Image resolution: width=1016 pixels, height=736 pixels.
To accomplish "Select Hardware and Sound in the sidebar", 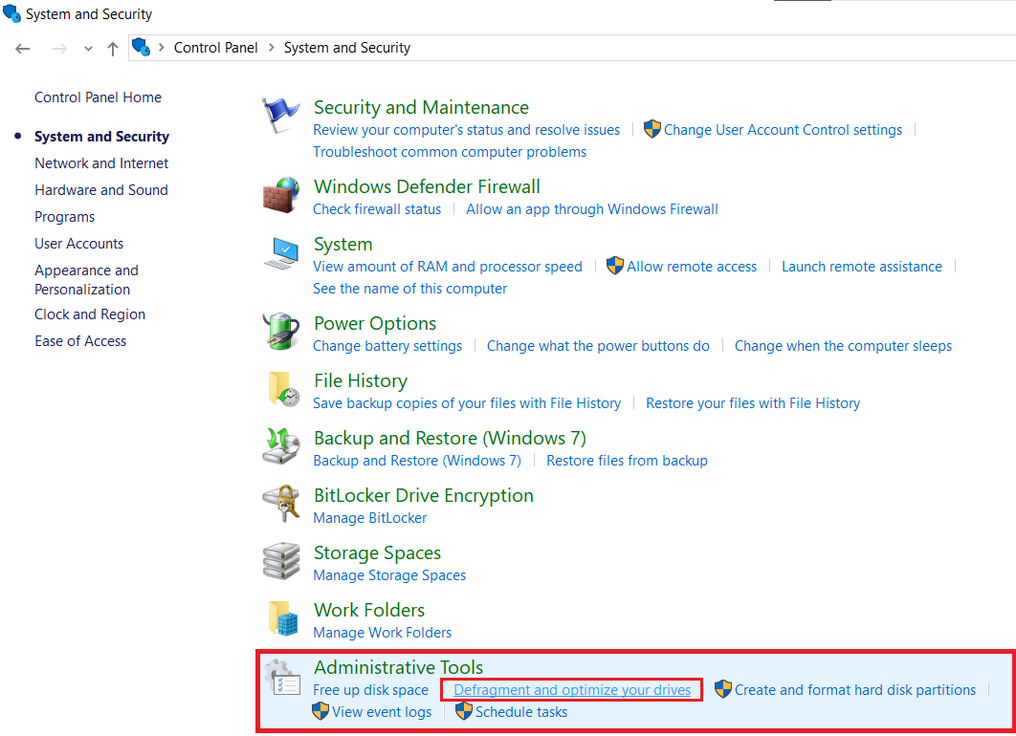I will [100, 189].
